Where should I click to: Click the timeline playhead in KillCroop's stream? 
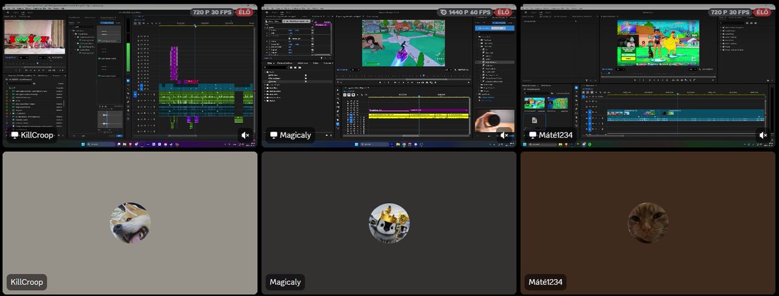coord(195,25)
